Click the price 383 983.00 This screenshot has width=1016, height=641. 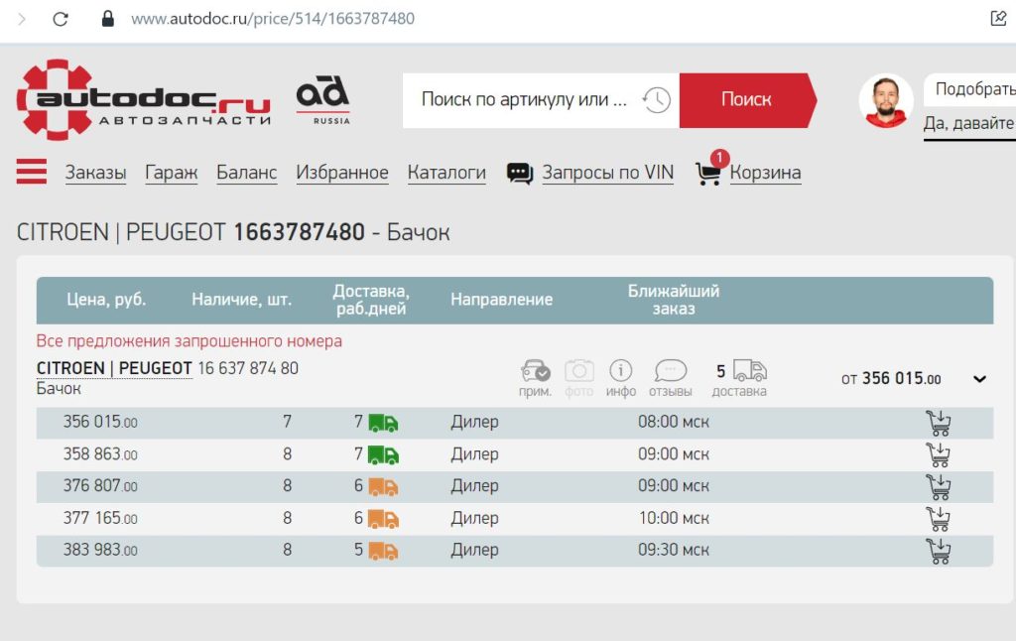[x=100, y=551]
